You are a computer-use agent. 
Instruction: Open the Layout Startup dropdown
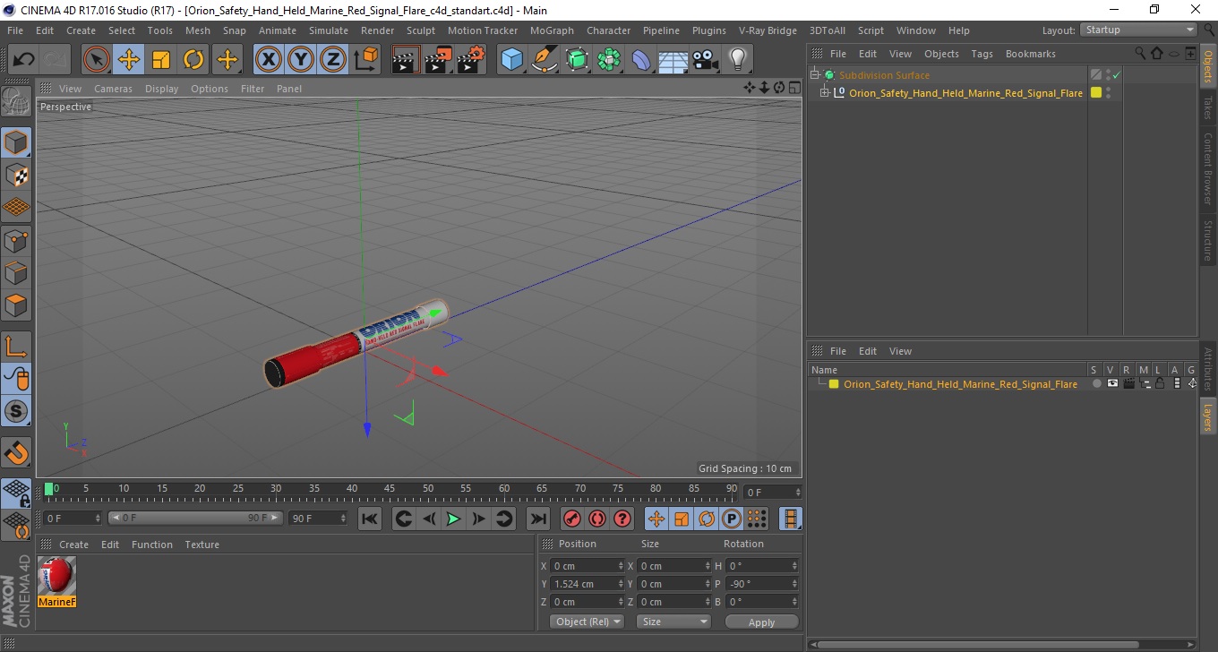(1138, 30)
